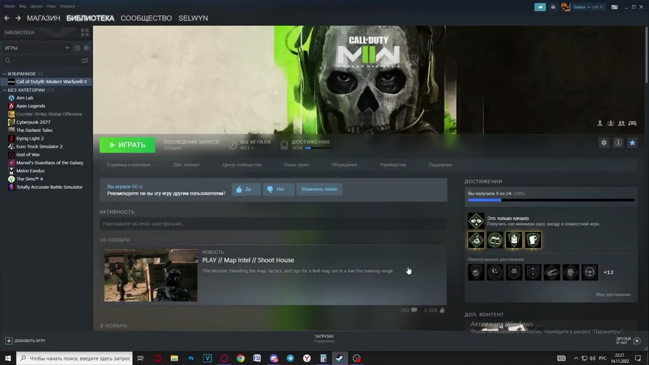The width and height of the screenshot is (649, 365).
Task: Open the Вид menu
Action: [23, 6]
